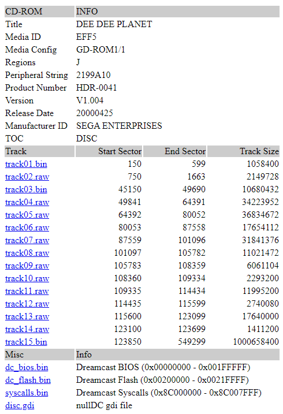The image size is (283, 414).
Task: Click the track10.raw link
Action: [27, 278]
